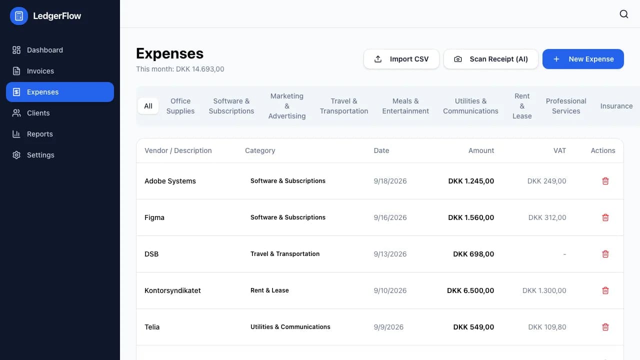Filter by Utilities & Communications tab
Viewport: 640px width, 360px height.
click(470, 106)
